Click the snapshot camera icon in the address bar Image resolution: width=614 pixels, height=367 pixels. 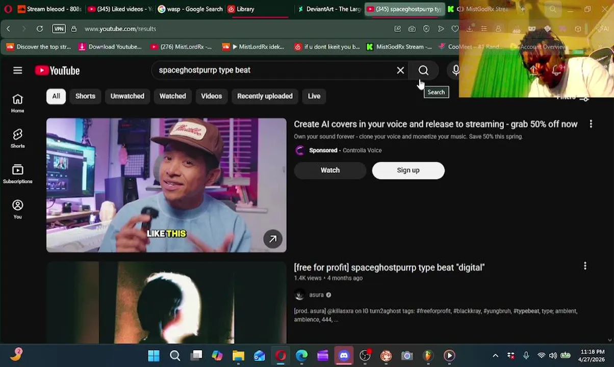pos(412,29)
